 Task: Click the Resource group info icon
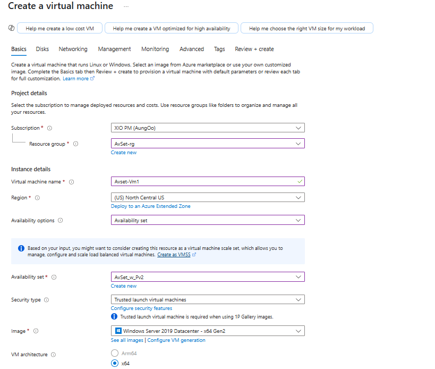(75, 144)
